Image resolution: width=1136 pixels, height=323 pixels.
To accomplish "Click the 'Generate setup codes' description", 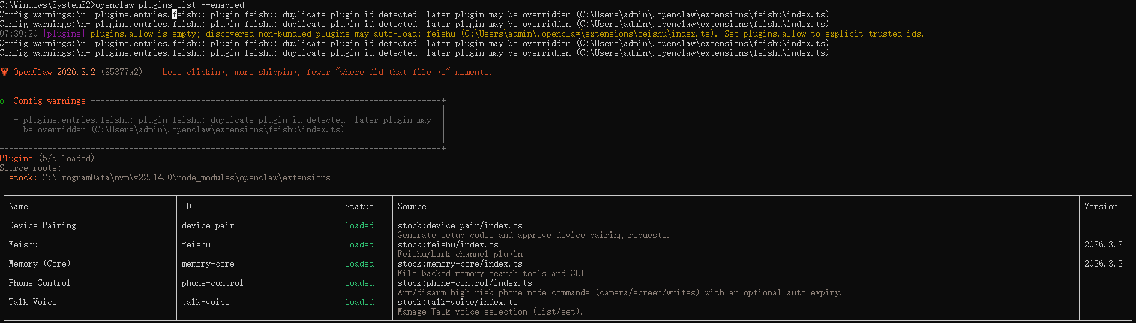I will 533,235.
